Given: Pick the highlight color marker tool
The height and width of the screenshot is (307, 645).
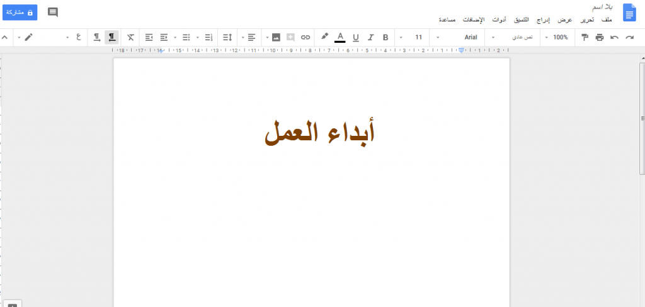Looking at the screenshot, I should pos(324,37).
